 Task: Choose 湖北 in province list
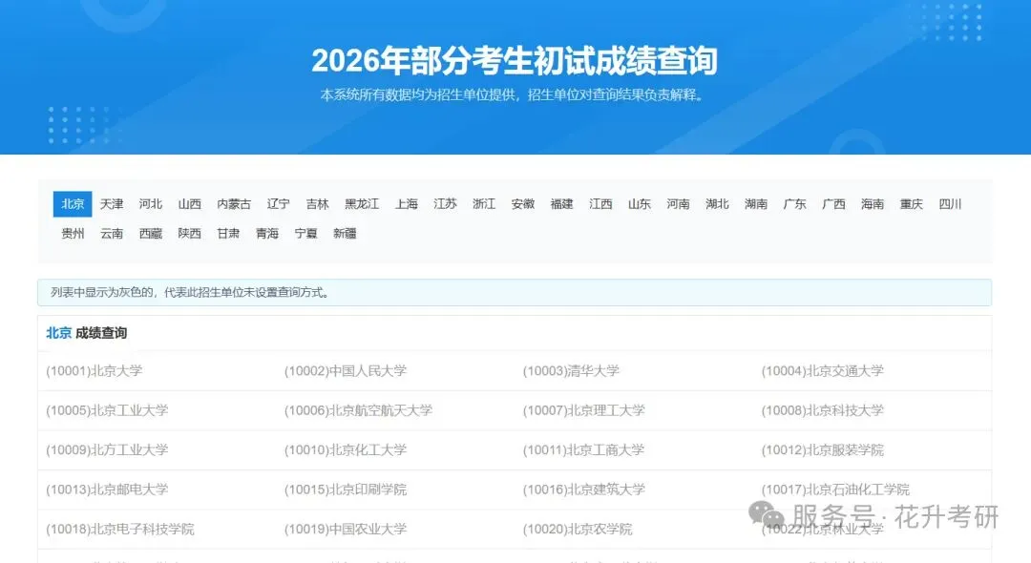click(717, 204)
